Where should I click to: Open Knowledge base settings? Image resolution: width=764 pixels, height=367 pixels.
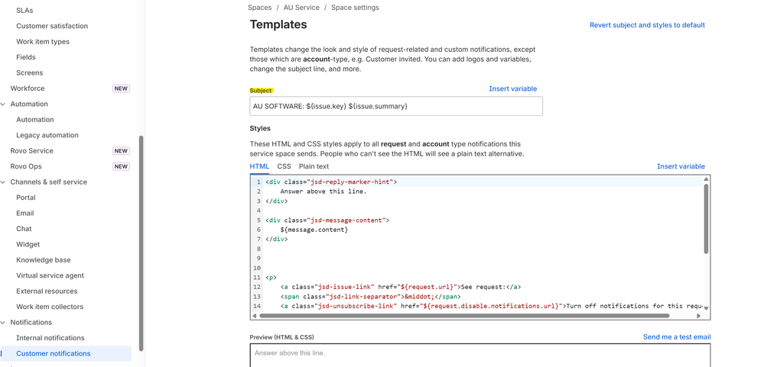[x=44, y=259]
